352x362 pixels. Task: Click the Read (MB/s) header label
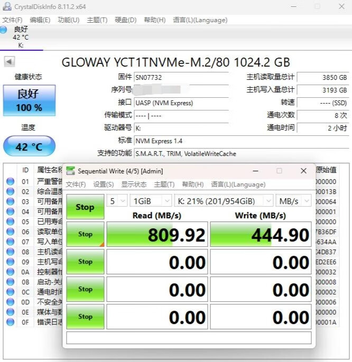[x=157, y=216]
